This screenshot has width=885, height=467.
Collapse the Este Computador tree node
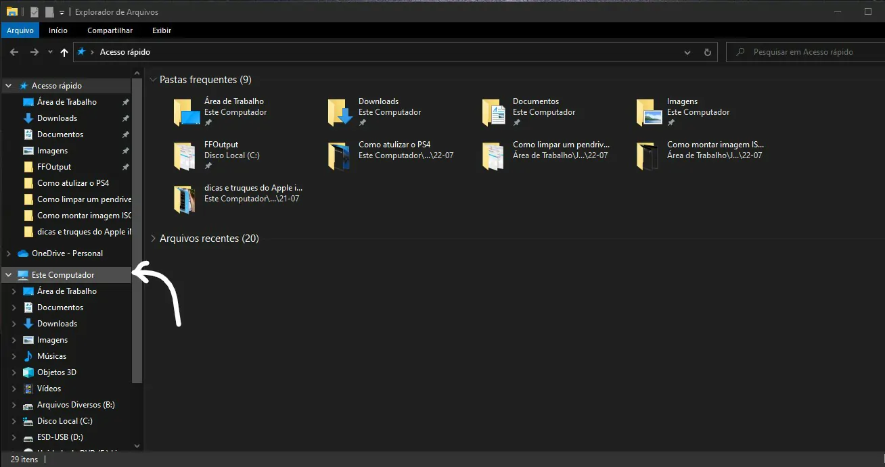(9, 275)
